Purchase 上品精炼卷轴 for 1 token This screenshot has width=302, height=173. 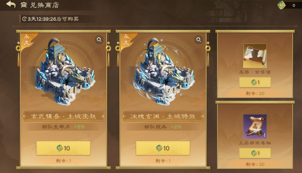255,153
